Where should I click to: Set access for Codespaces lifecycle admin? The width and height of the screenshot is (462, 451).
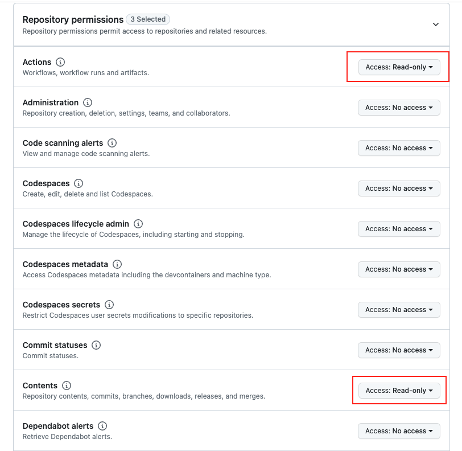(x=399, y=229)
